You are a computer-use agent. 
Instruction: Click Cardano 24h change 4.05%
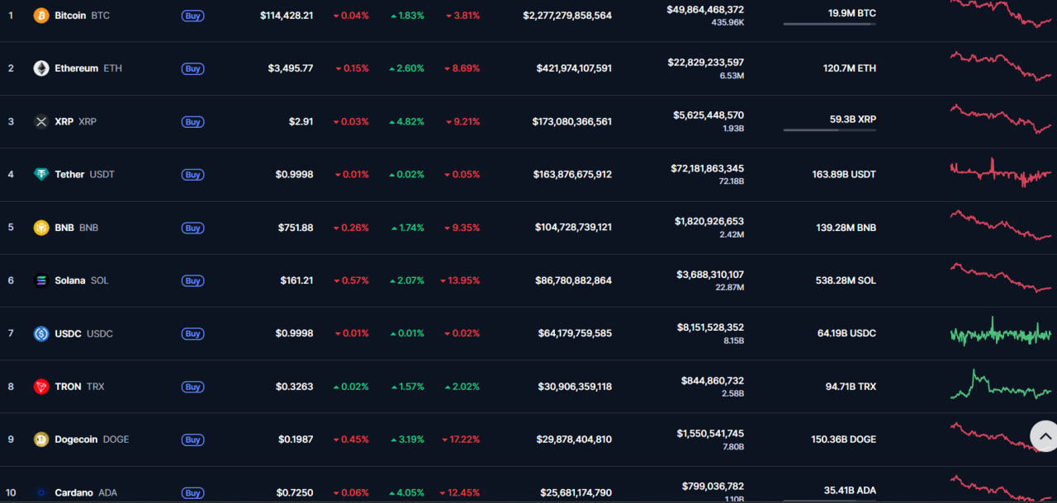click(x=406, y=492)
